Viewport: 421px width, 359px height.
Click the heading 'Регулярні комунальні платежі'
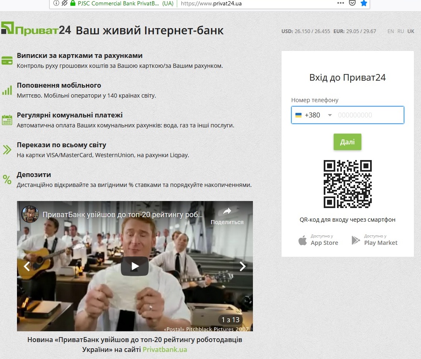coord(70,115)
